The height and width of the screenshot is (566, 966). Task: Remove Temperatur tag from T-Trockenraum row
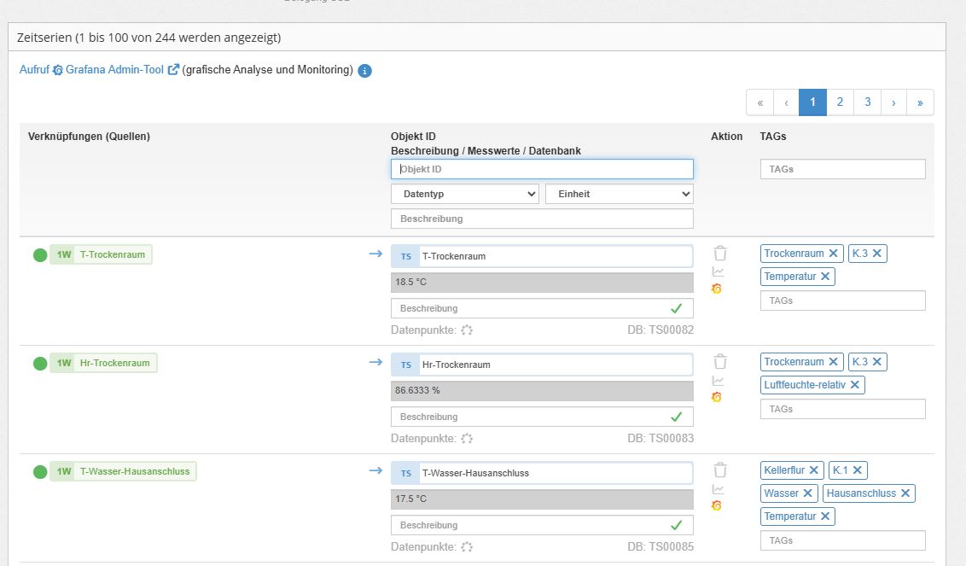[x=825, y=277]
